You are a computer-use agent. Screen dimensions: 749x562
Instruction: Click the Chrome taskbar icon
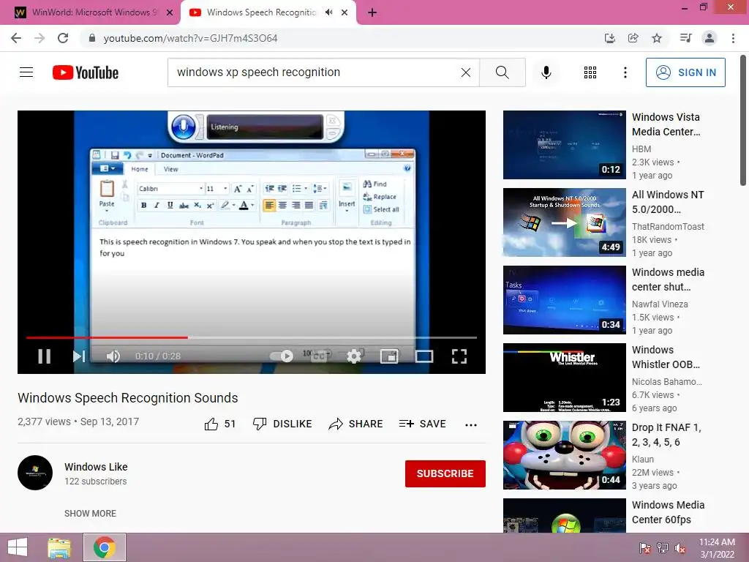coord(105,547)
